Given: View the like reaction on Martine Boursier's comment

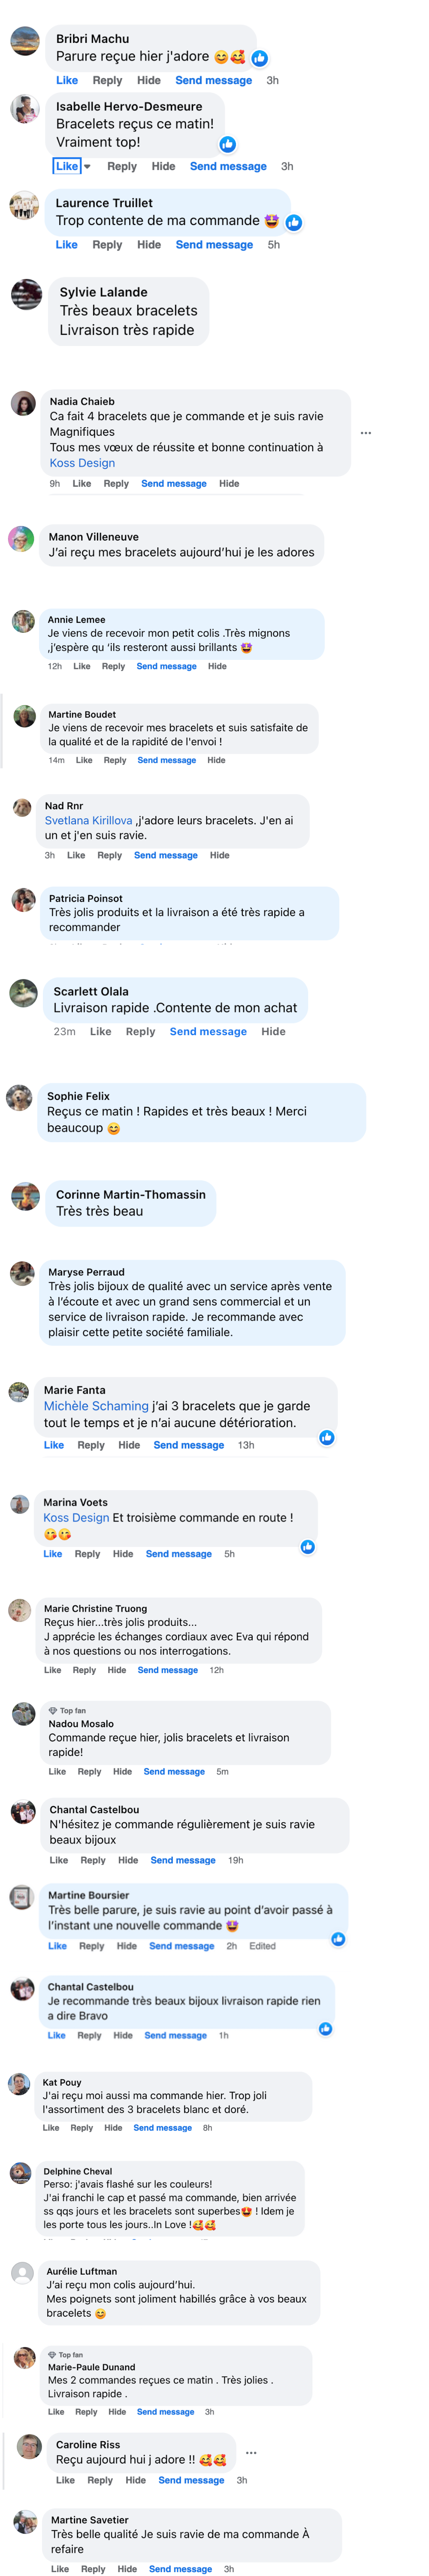Looking at the screenshot, I should 339,1938.
